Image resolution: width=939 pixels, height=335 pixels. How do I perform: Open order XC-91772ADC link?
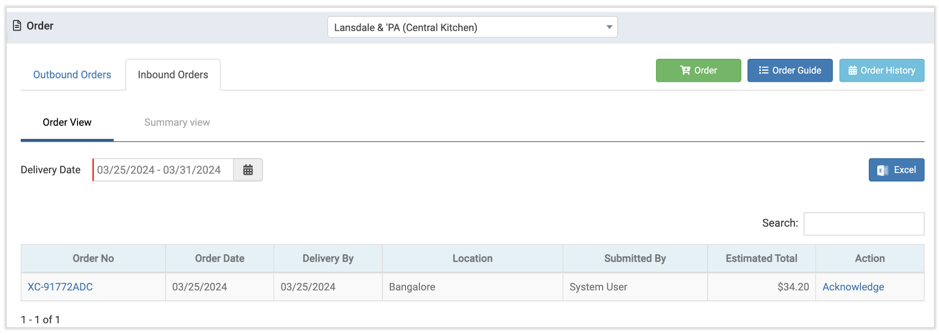60,287
